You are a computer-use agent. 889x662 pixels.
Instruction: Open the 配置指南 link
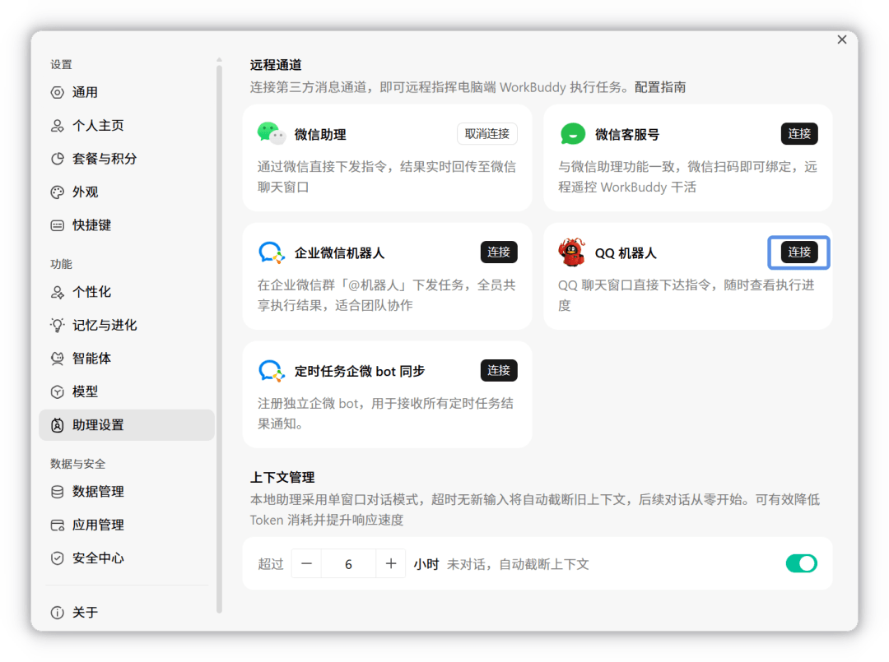point(660,87)
